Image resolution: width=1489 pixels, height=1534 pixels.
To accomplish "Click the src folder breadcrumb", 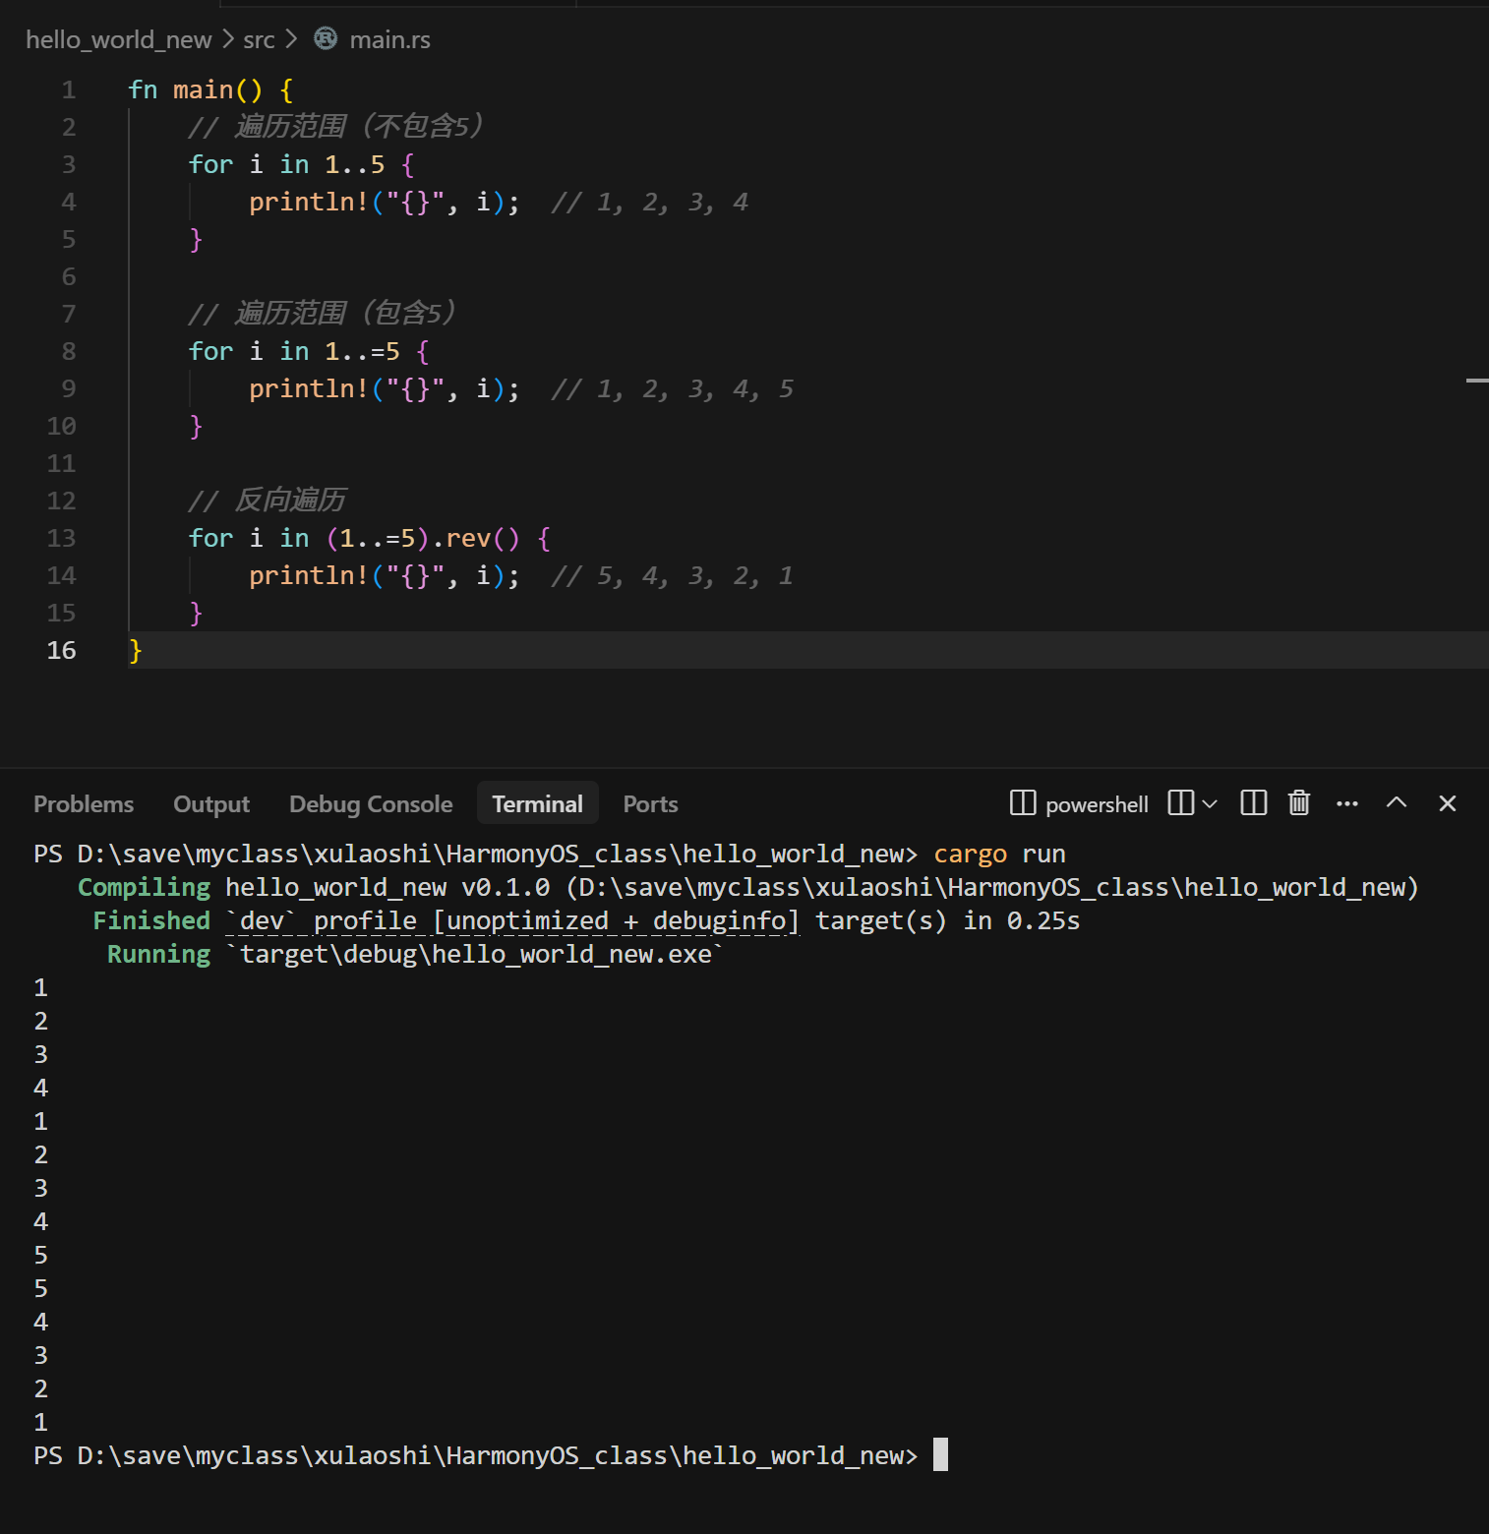I will 259,39.
